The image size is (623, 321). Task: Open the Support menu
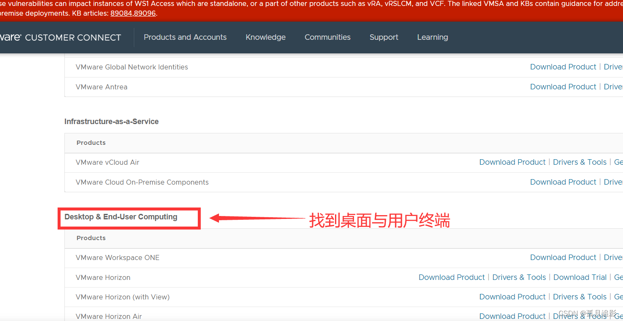(384, 37)
